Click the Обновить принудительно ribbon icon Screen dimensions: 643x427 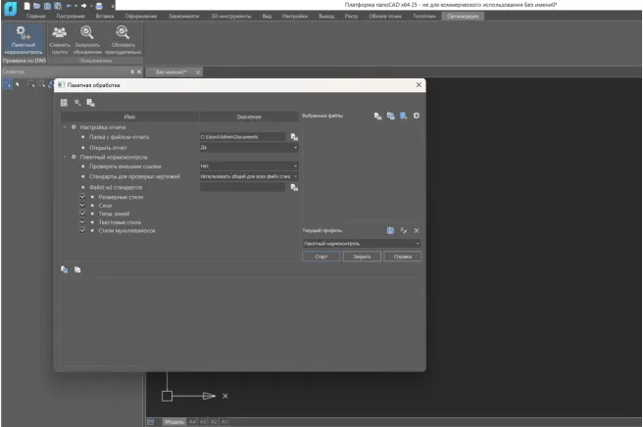pos(124,39)
